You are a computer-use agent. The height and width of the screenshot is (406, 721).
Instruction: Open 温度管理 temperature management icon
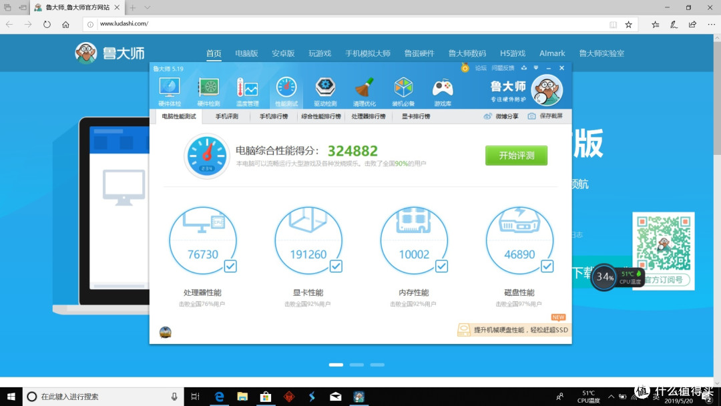[x=248, y=92]
